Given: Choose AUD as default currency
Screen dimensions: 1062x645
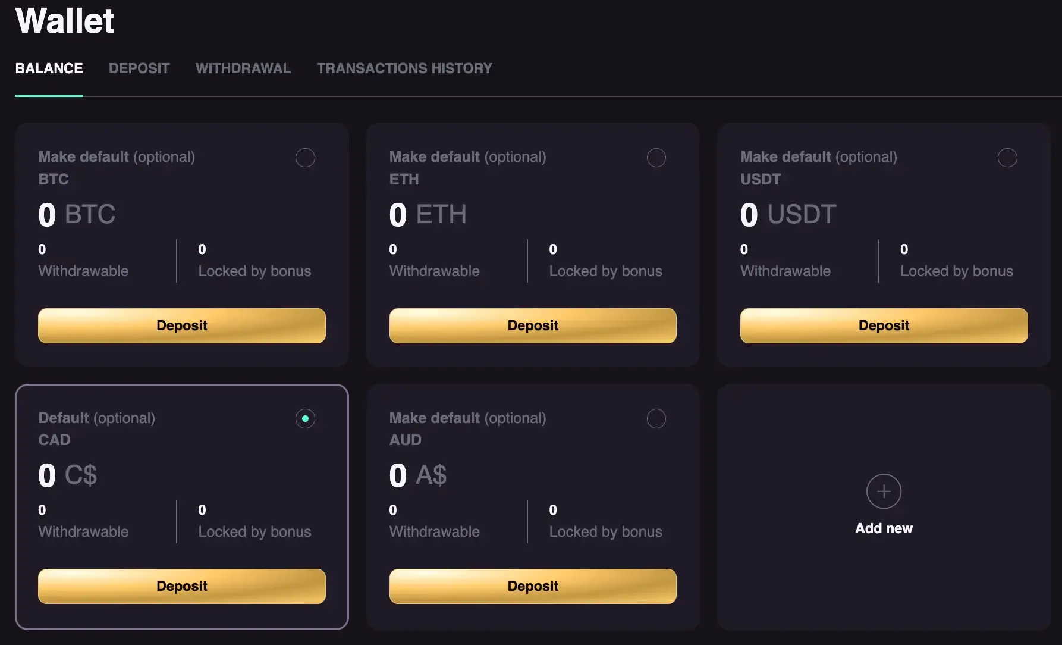Looking at the screenshot, I should 656,418.
